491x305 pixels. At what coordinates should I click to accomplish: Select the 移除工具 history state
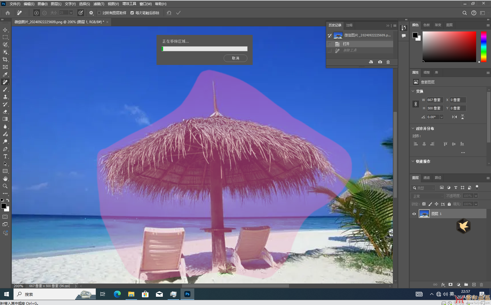click(360, 50)
